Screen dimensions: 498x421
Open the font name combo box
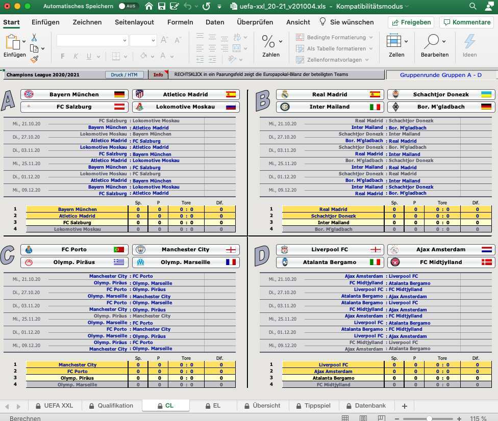(92, 40)
